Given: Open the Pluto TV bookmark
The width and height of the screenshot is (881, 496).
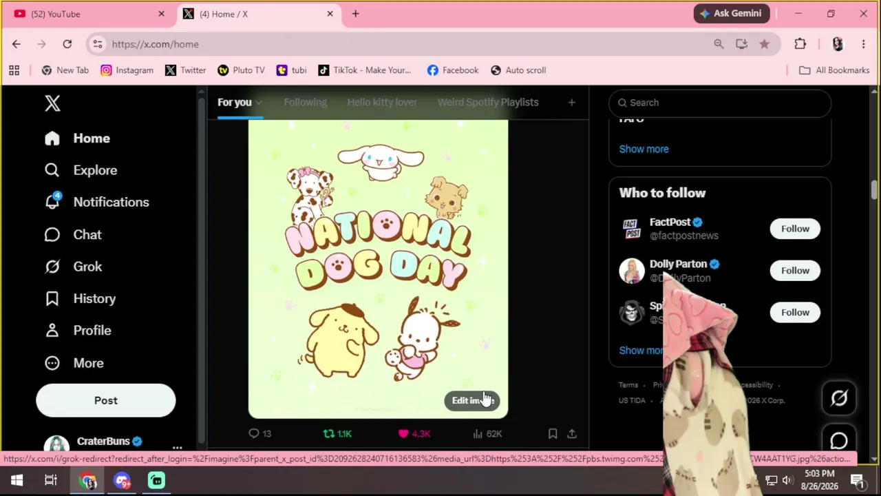Looking at the screenshot, I should coord(242,70).
